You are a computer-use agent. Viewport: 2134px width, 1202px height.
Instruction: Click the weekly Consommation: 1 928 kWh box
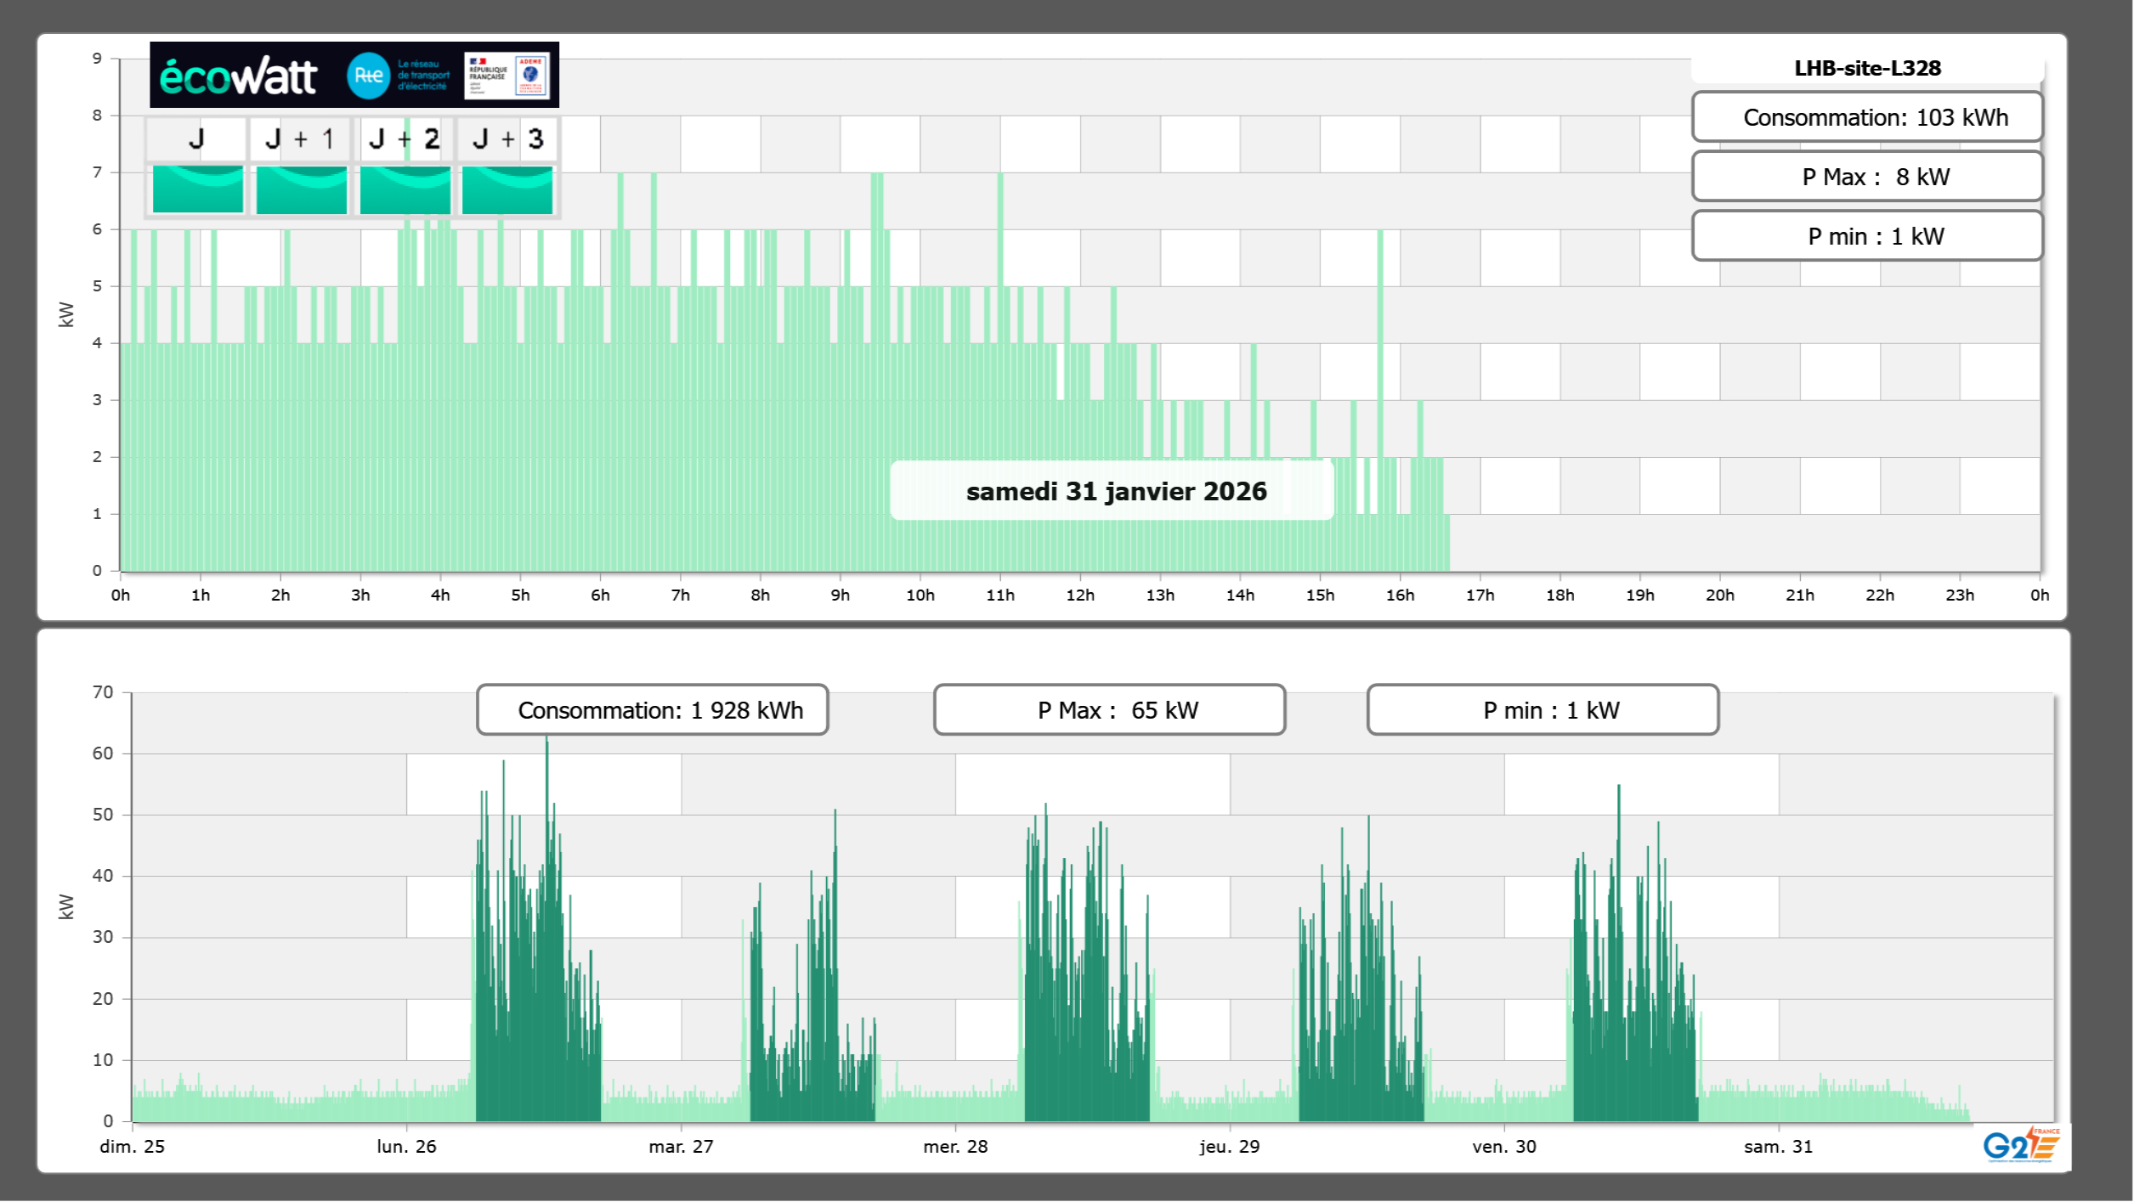tap(653, 710)
